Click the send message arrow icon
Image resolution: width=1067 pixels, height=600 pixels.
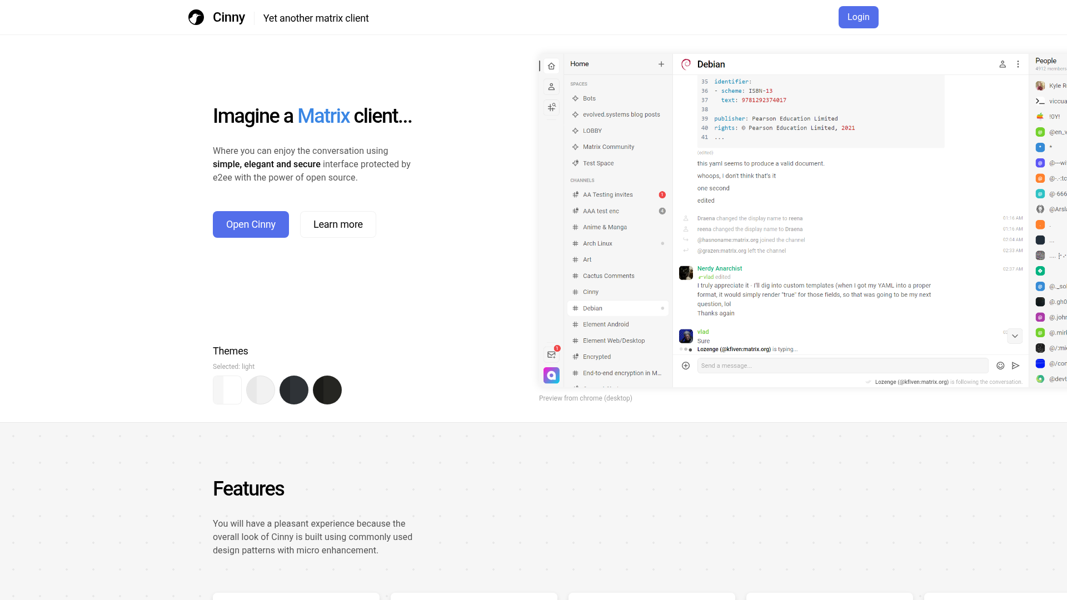pyautogui.click(x=1015, y=366)
